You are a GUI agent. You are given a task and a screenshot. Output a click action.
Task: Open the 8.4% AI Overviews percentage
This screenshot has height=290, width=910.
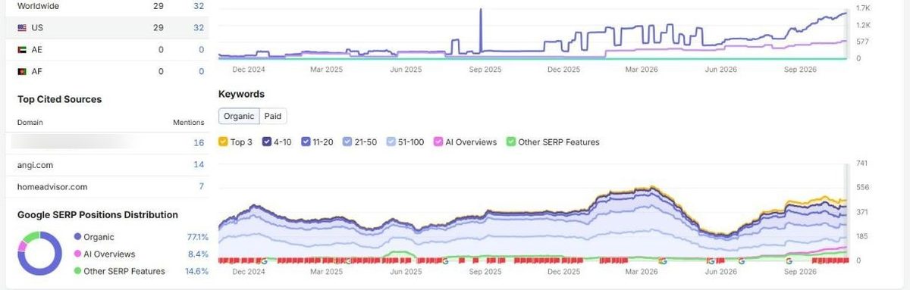(x=198, y=254)
